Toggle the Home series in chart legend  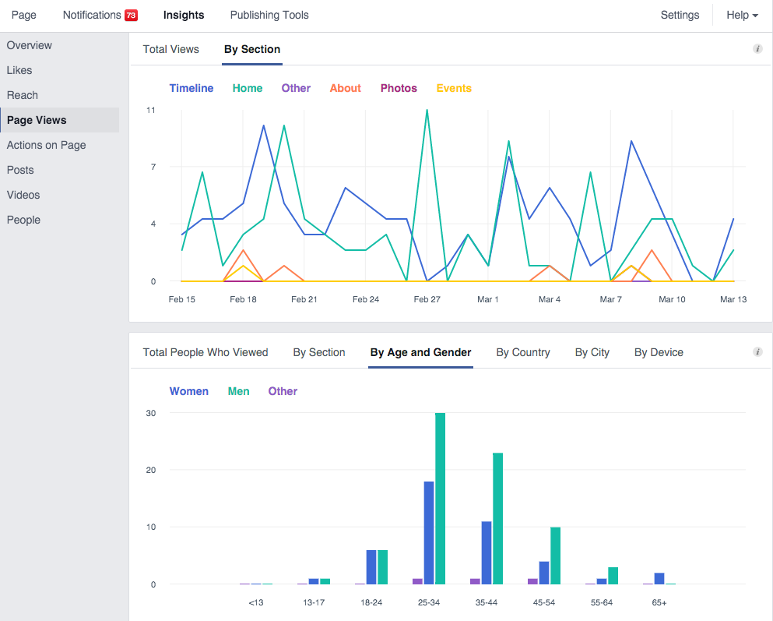coord(248,88)
